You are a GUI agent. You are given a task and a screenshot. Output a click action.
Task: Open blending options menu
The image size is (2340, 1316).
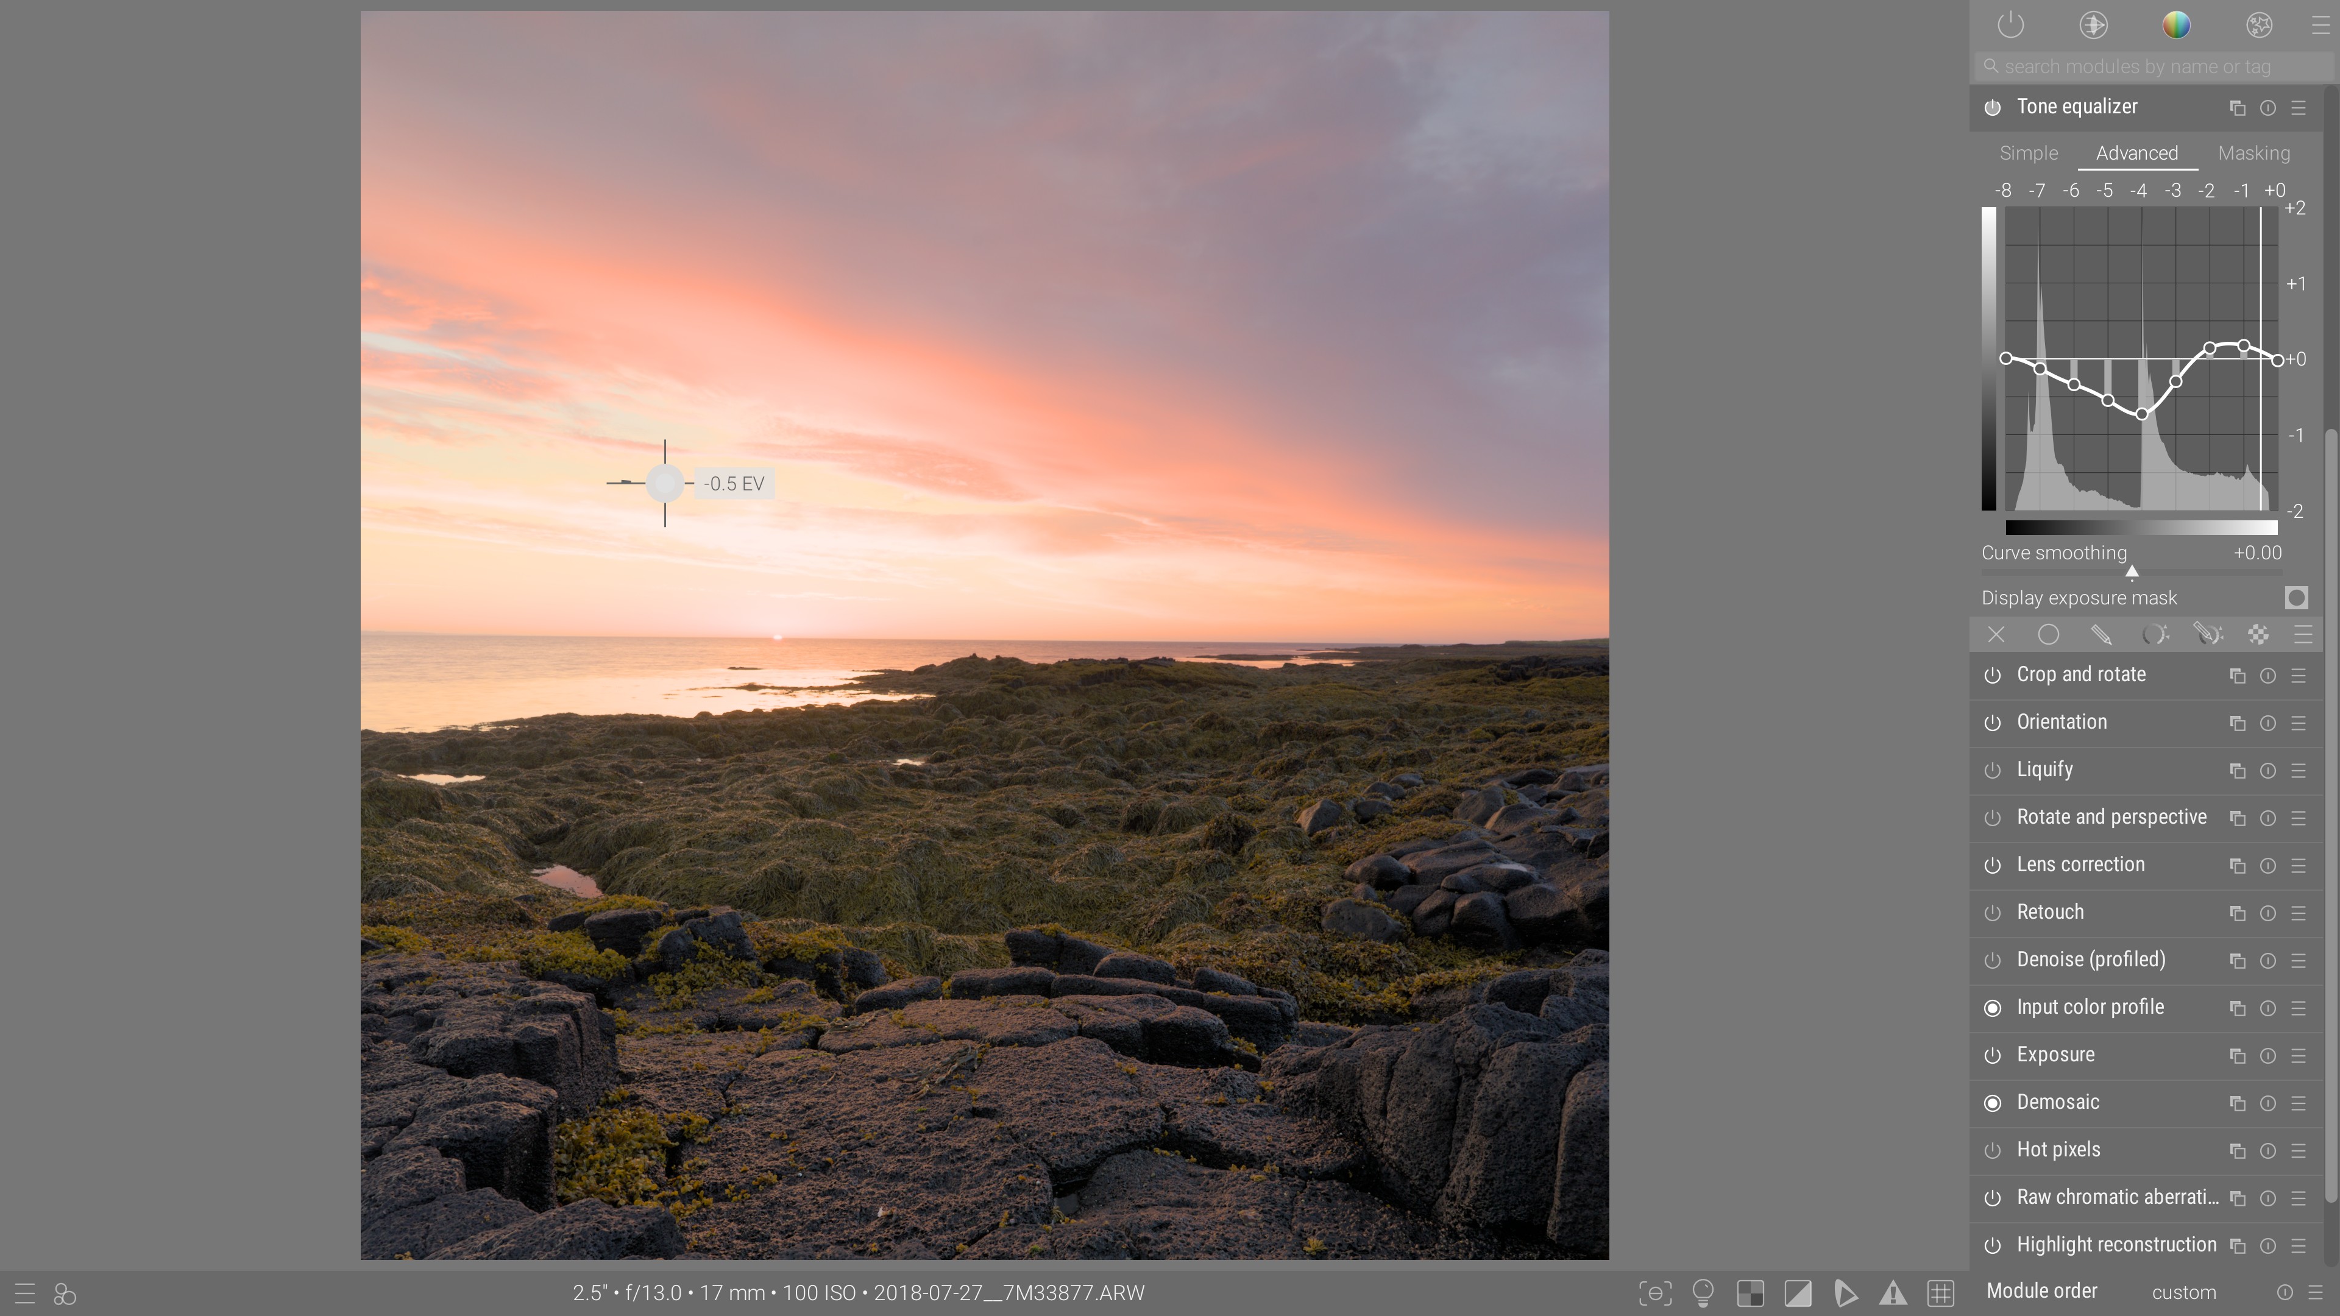click(x=2303, y=634)
